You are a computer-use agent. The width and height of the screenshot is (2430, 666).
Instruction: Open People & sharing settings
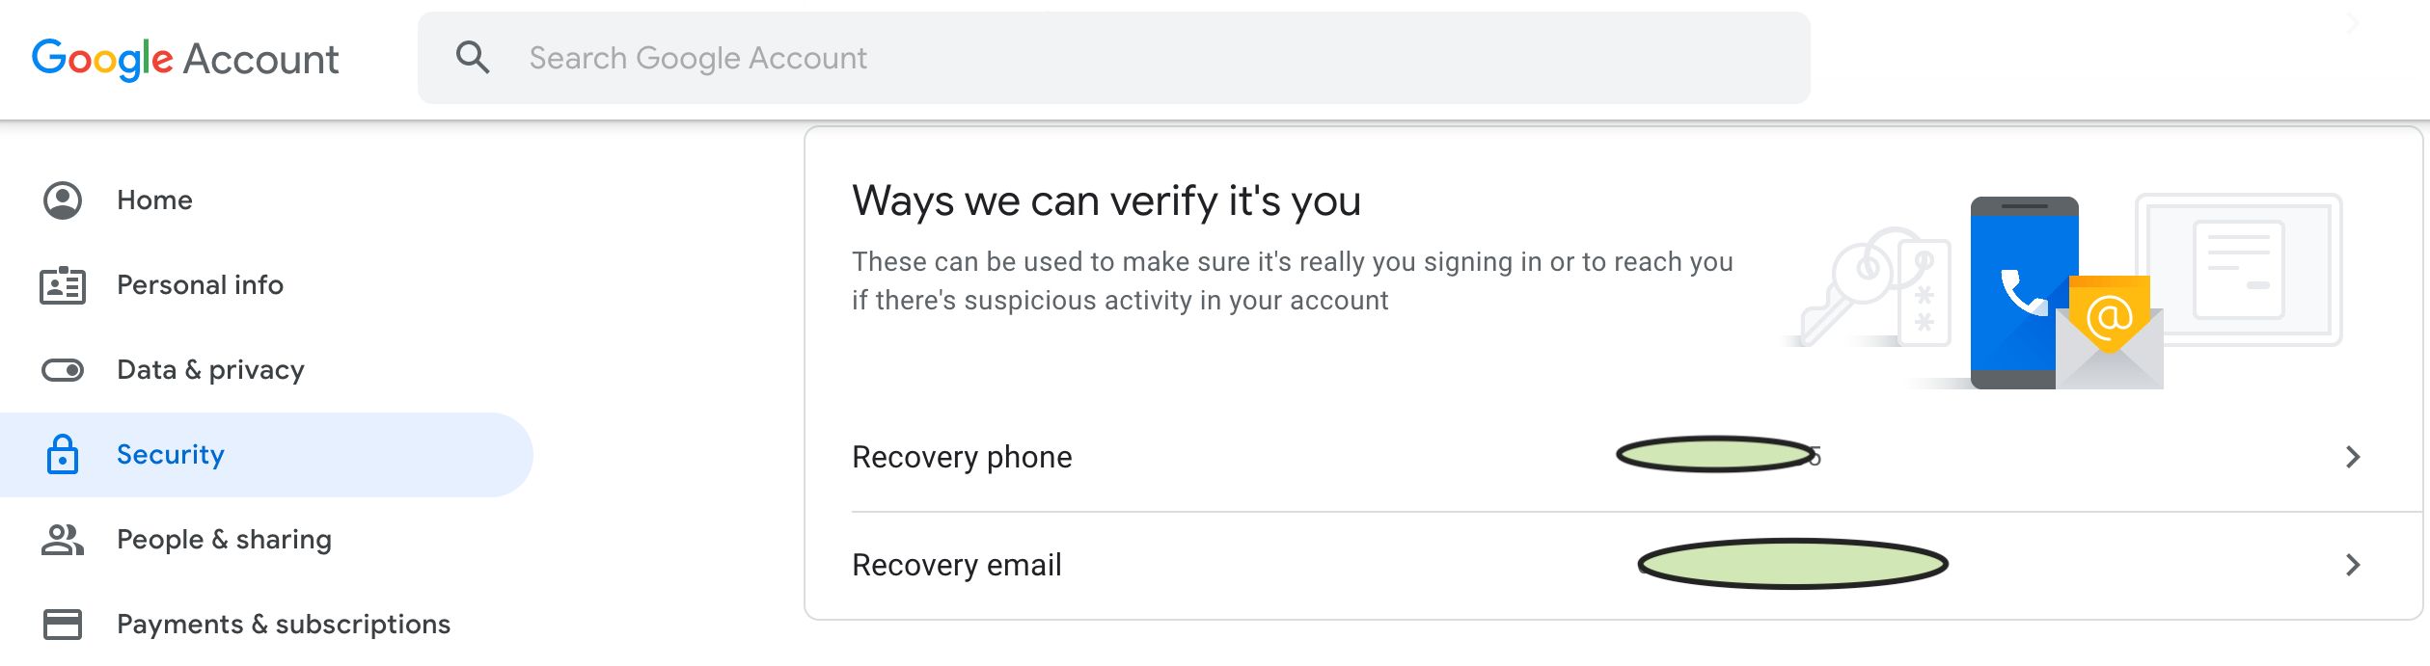223,539
